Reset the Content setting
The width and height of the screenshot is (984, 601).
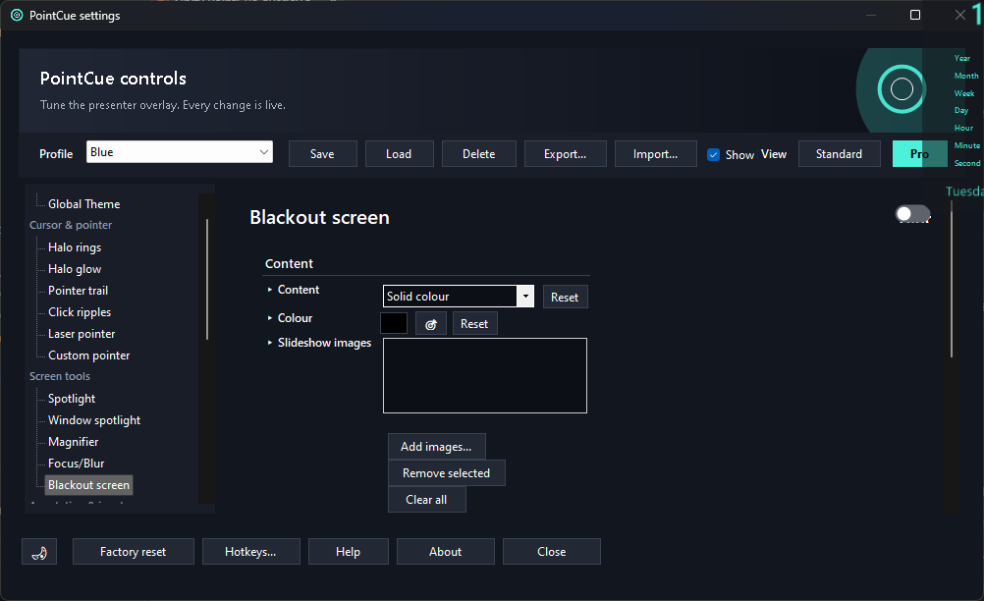(565, 297)
